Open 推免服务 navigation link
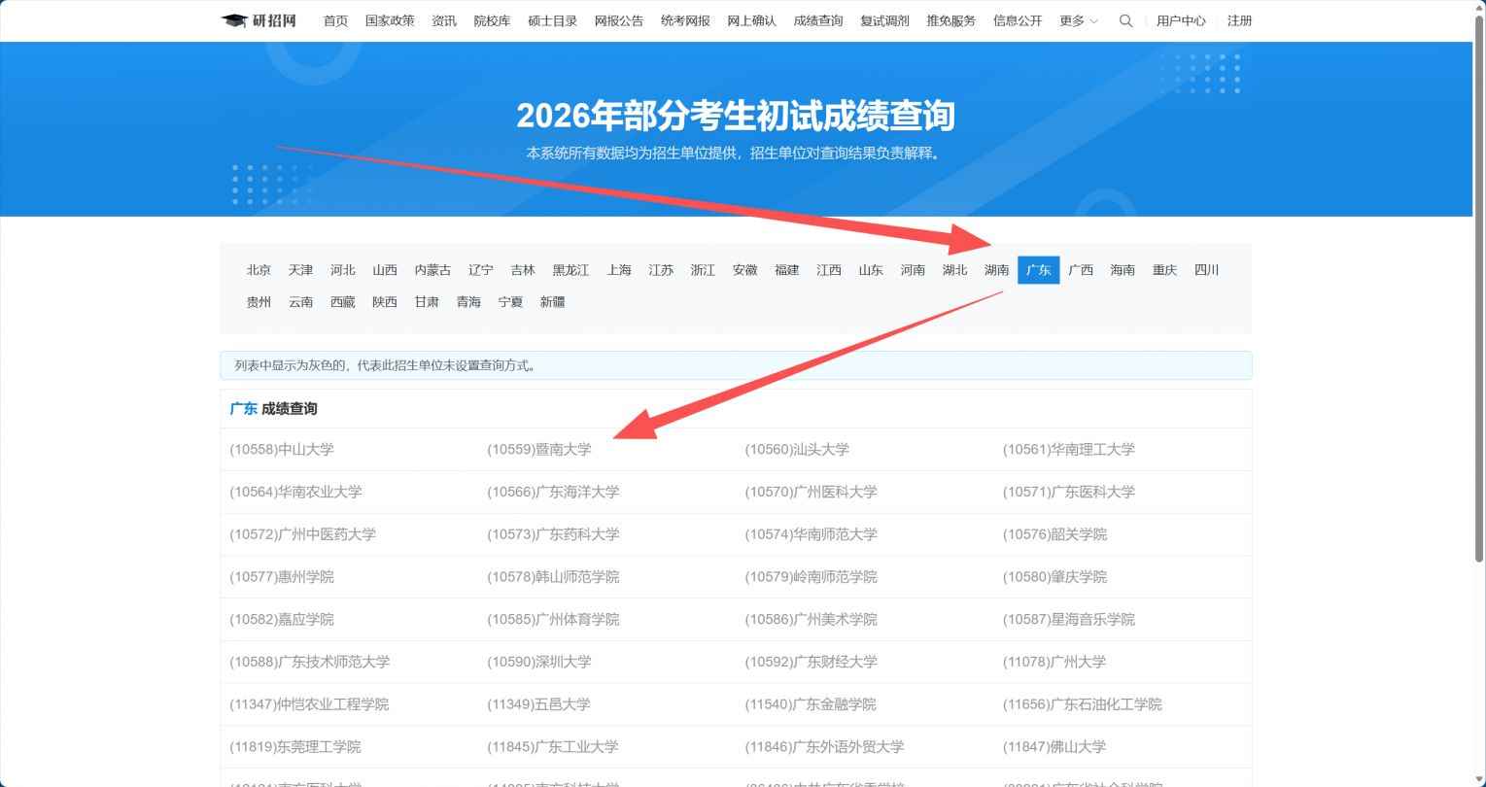 point(951,20)
